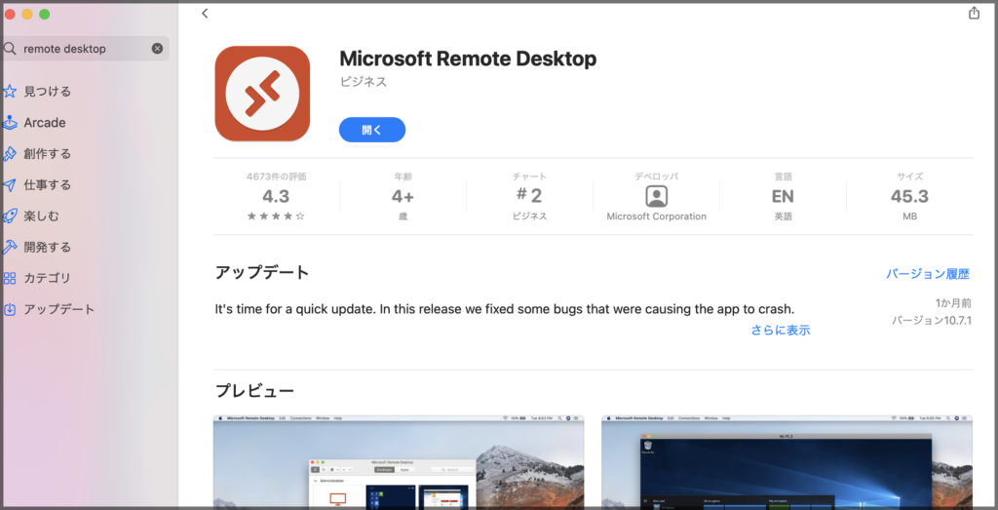Click the プレビュー section heading
This screenshot has width=998, height=510.
pyautogui.click(x=254, y=390)
